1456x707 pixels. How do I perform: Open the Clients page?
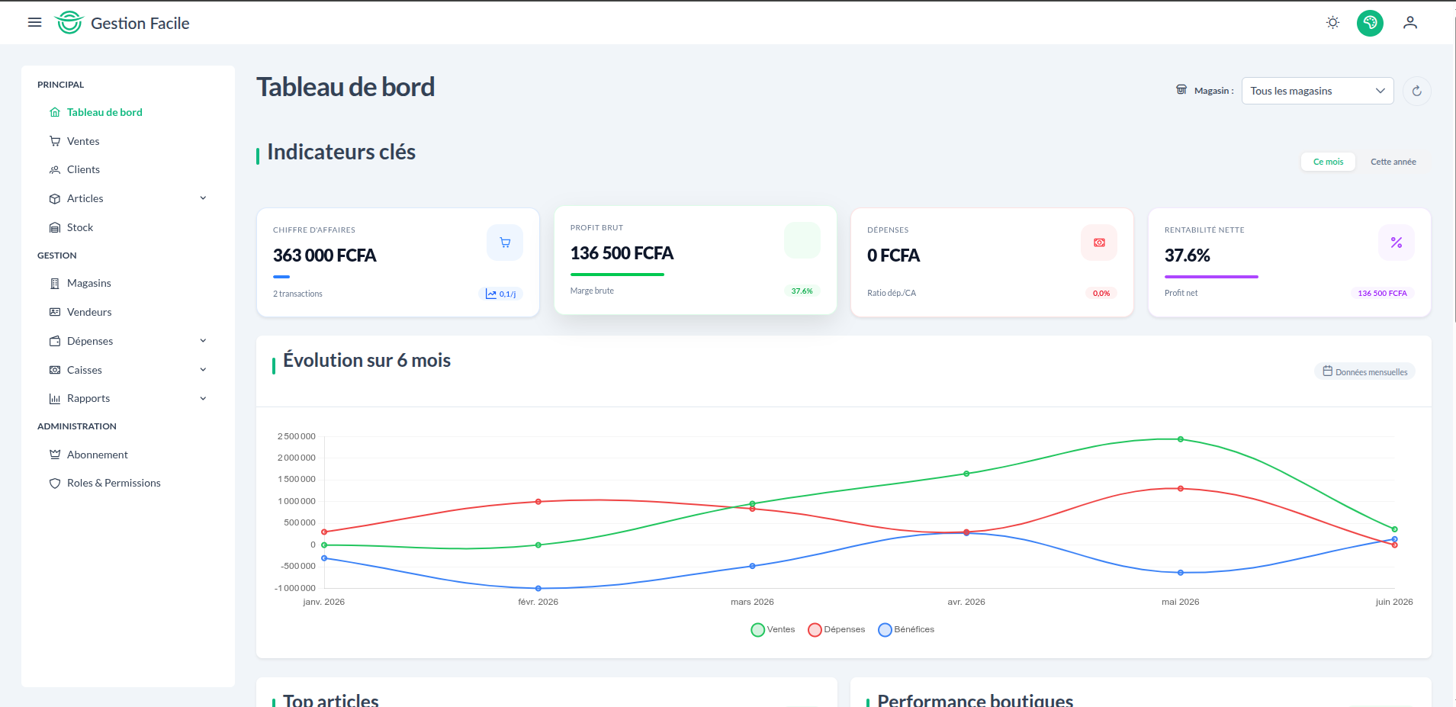pos(83,169)
